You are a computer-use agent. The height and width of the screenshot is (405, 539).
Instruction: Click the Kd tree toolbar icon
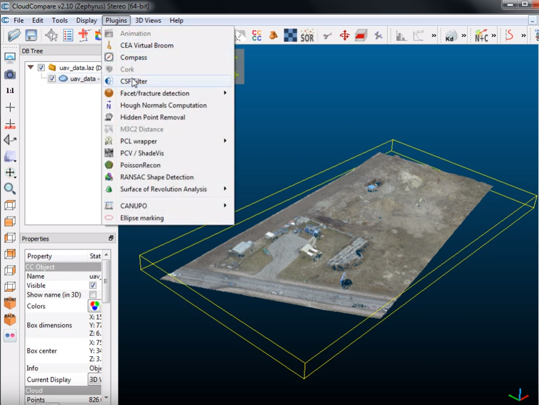click(x=451, y=36)
